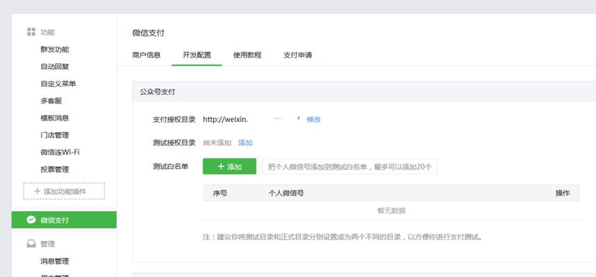Image resolution: width=596 pixels, height=277 pixels.
Task: Open 自定义菜单 in the sidebar
Action: (58, 84)
